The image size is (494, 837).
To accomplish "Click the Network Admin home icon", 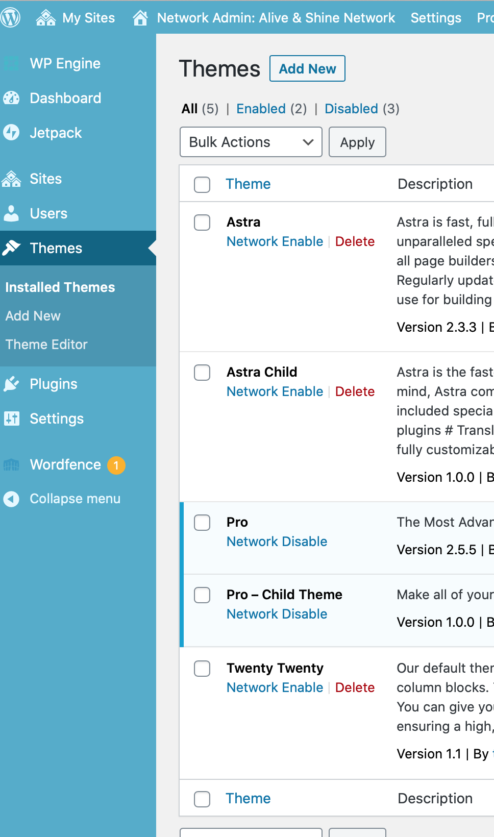I will pos(140,18).
